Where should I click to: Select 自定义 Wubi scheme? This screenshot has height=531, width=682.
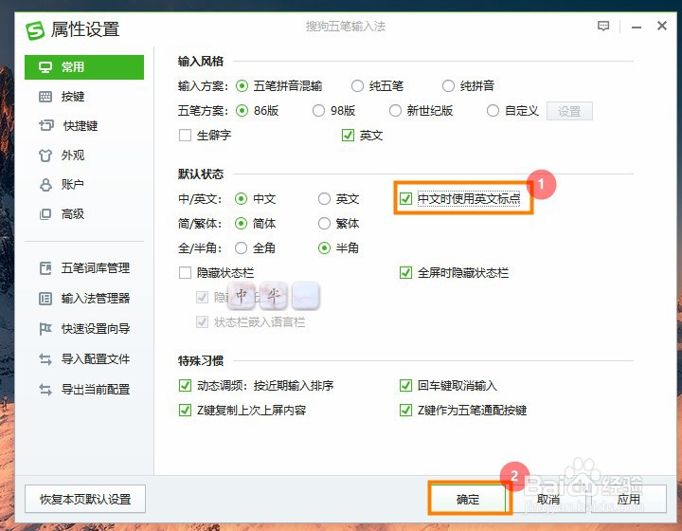click(x=493, y=111)
